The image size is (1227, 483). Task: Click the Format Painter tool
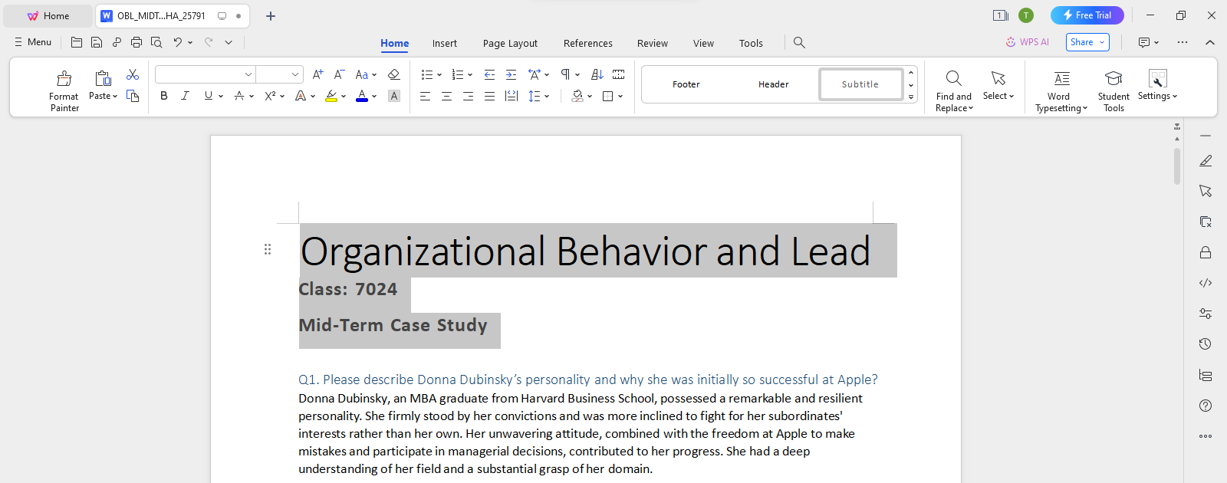click(x=64, y=90)
